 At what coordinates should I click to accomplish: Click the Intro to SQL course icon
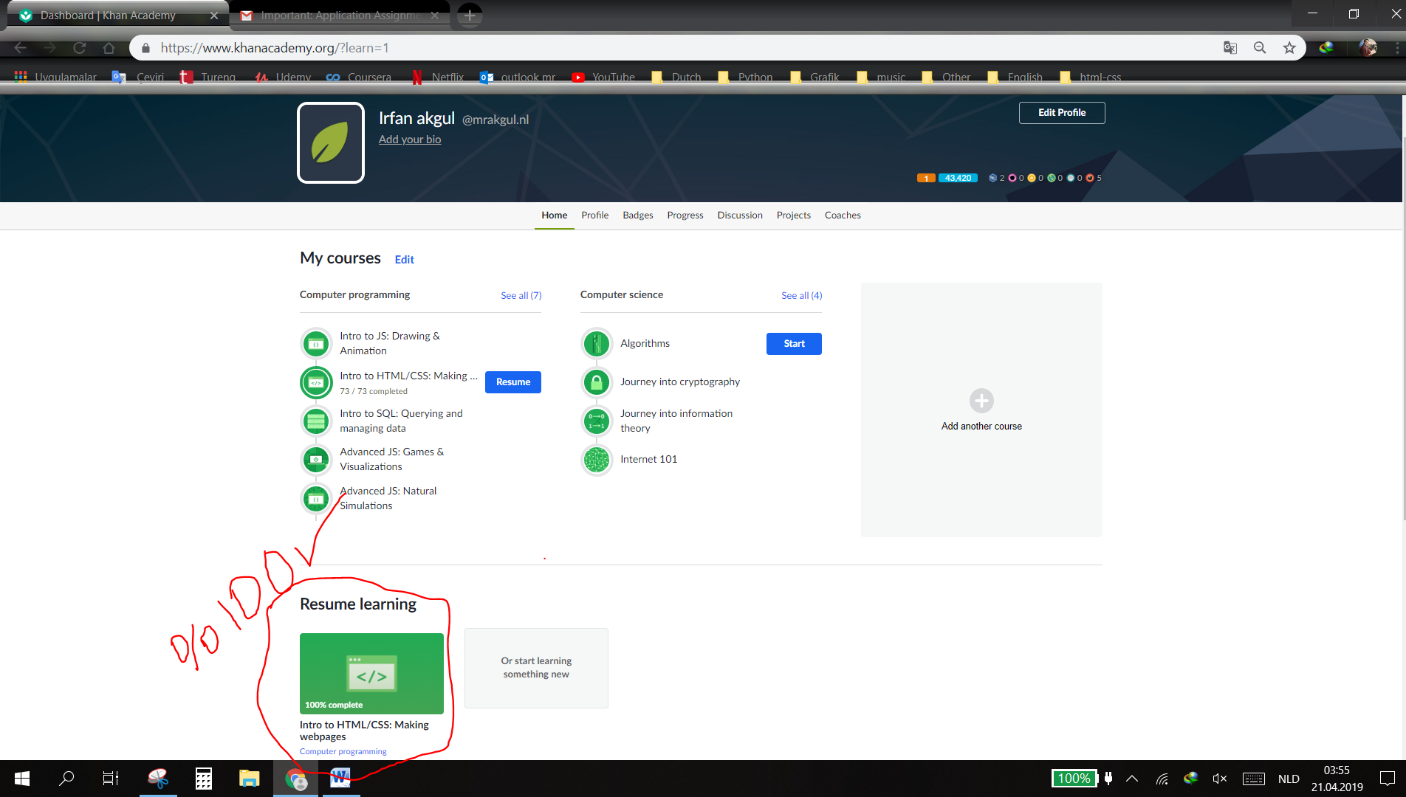click(316, 421)
